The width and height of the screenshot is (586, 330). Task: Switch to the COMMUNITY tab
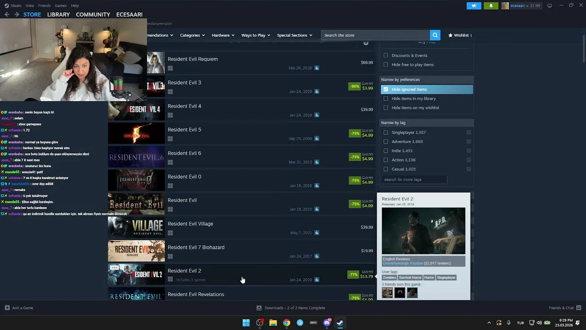coord(93,14)
